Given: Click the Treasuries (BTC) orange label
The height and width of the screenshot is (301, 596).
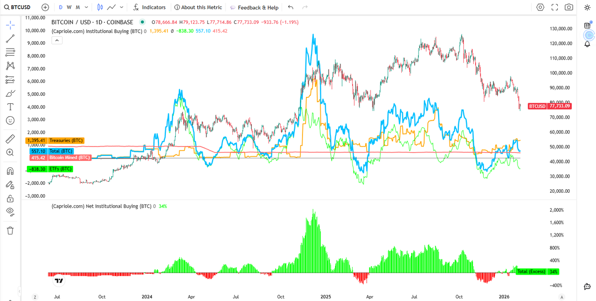Looking at the screenshot, I should 66,141.
